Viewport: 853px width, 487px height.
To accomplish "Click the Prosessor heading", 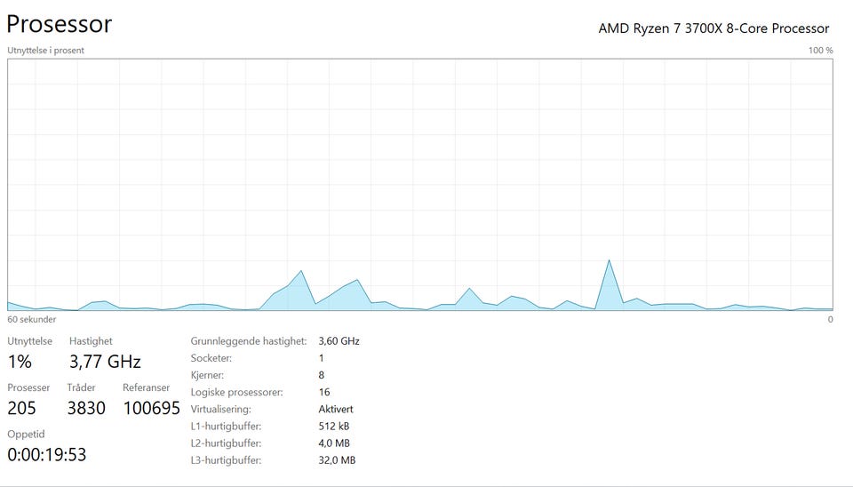I will (60, 24).
